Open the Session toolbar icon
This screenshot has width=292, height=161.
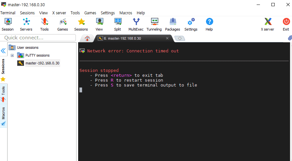pyautogui.click(x=8, y=24)
